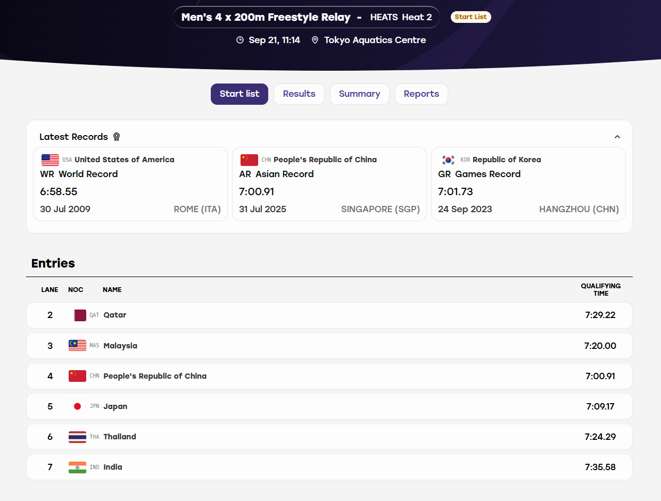Viewport: 661px width, 501px height.
Task: Select the Reports tab
Action: tap(422, 94)
